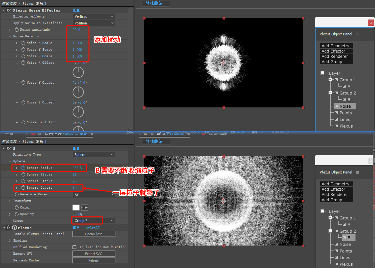Select Noise in upper Layer tree
Viewport: 375px width, 268px height.
[345, 106]
